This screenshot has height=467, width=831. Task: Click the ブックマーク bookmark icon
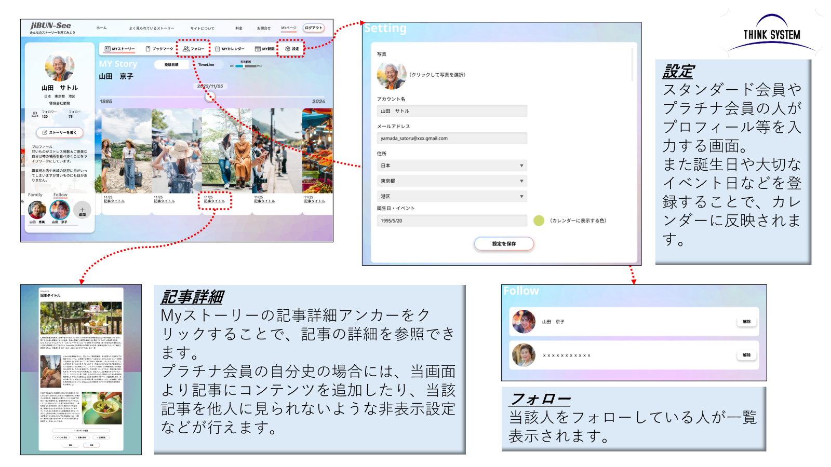coord(148,49)
